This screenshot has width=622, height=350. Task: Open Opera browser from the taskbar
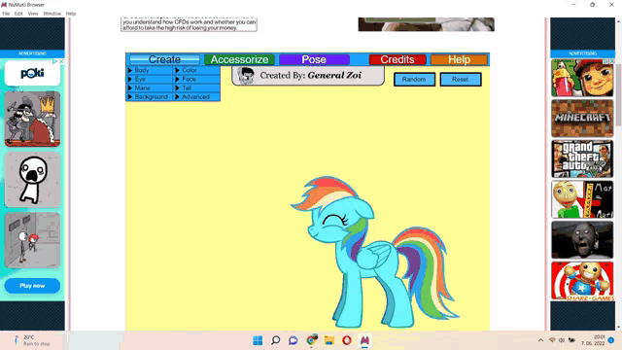coord(347,340)
